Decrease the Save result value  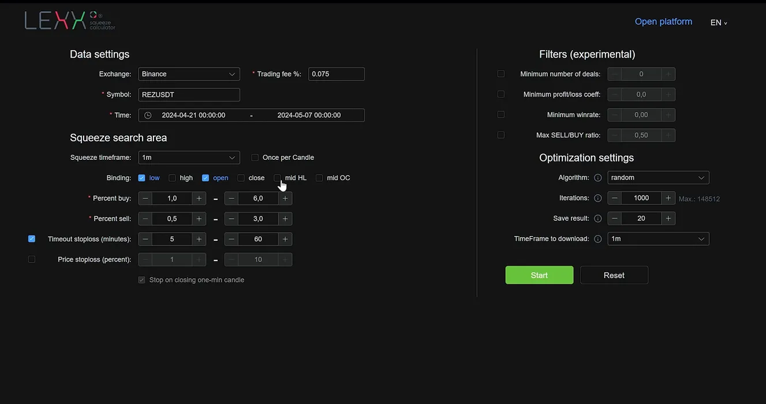[615, 219]
